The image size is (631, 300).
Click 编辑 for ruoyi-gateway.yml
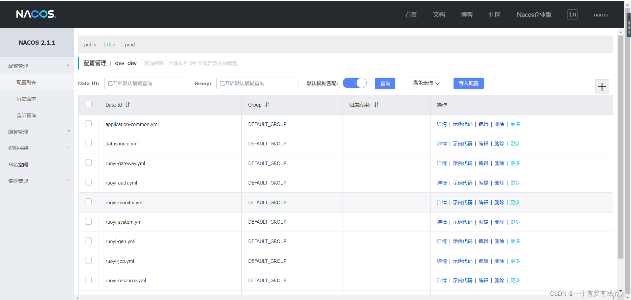(483, 163)
